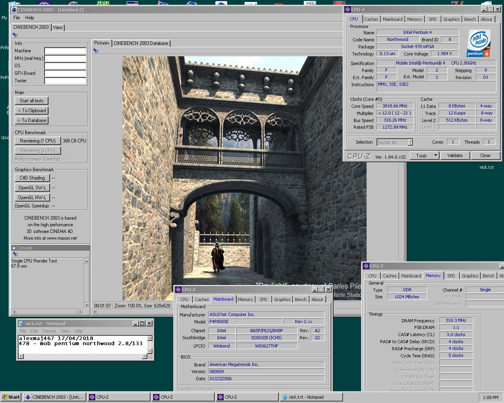Switch to the View tab in CINEBENCH
This screenshot has width=504, height=403.
[58, 28]
